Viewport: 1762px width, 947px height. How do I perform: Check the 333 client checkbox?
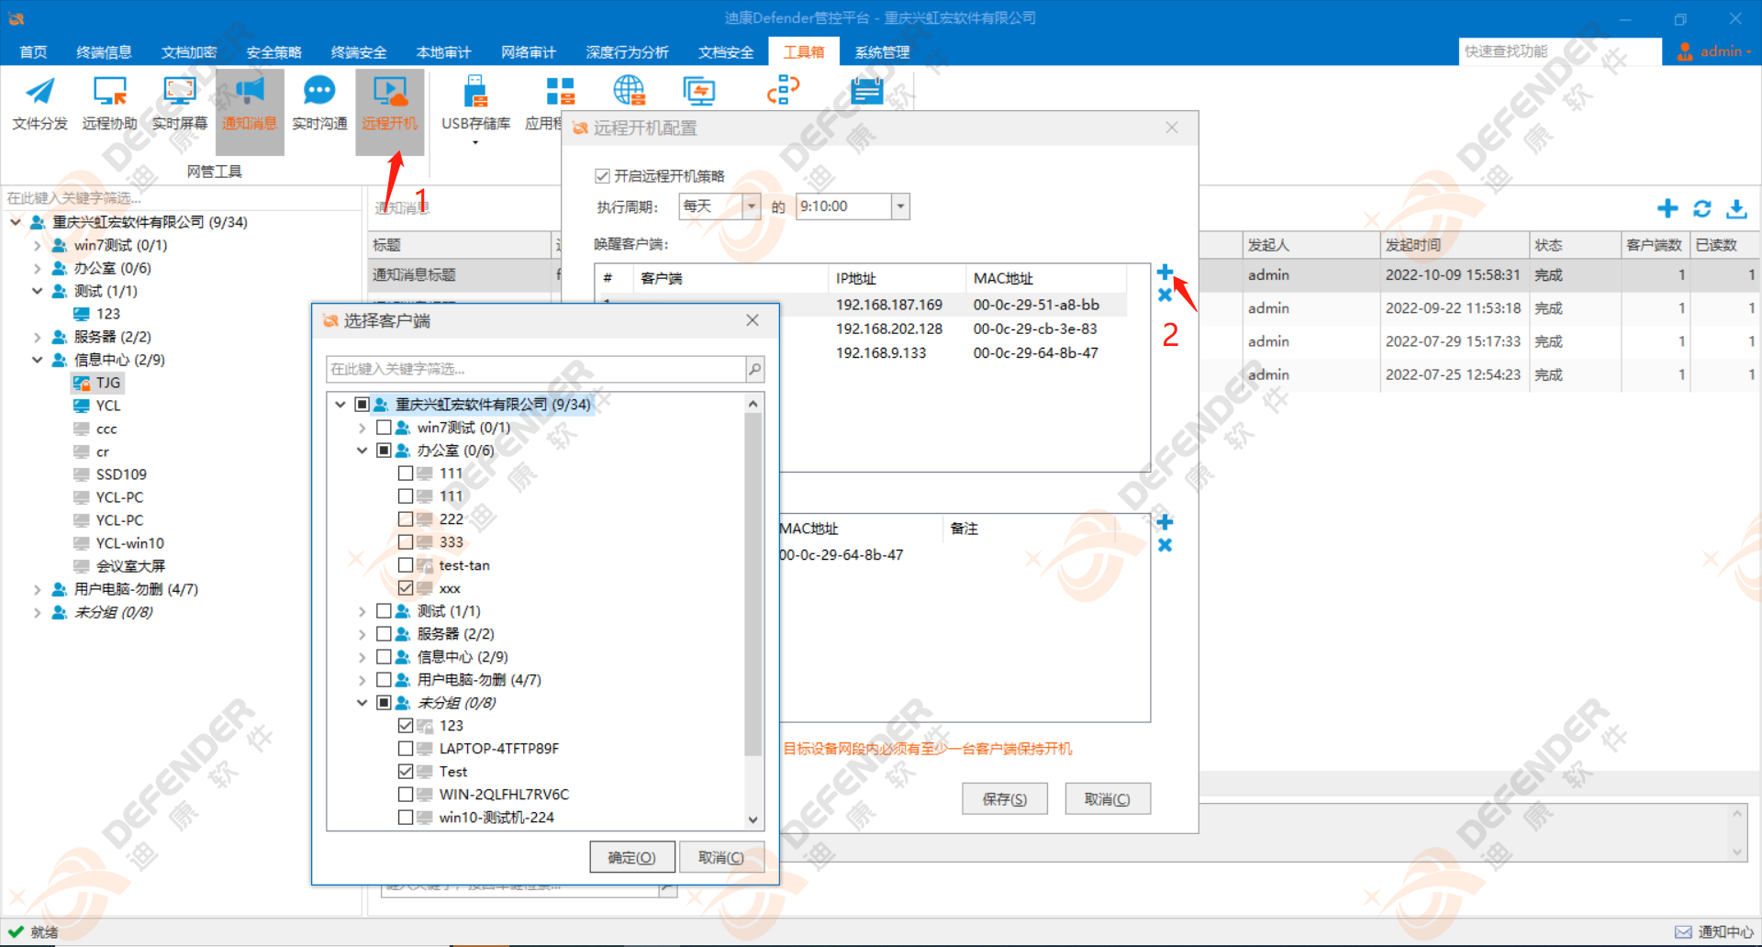(406, 542)
